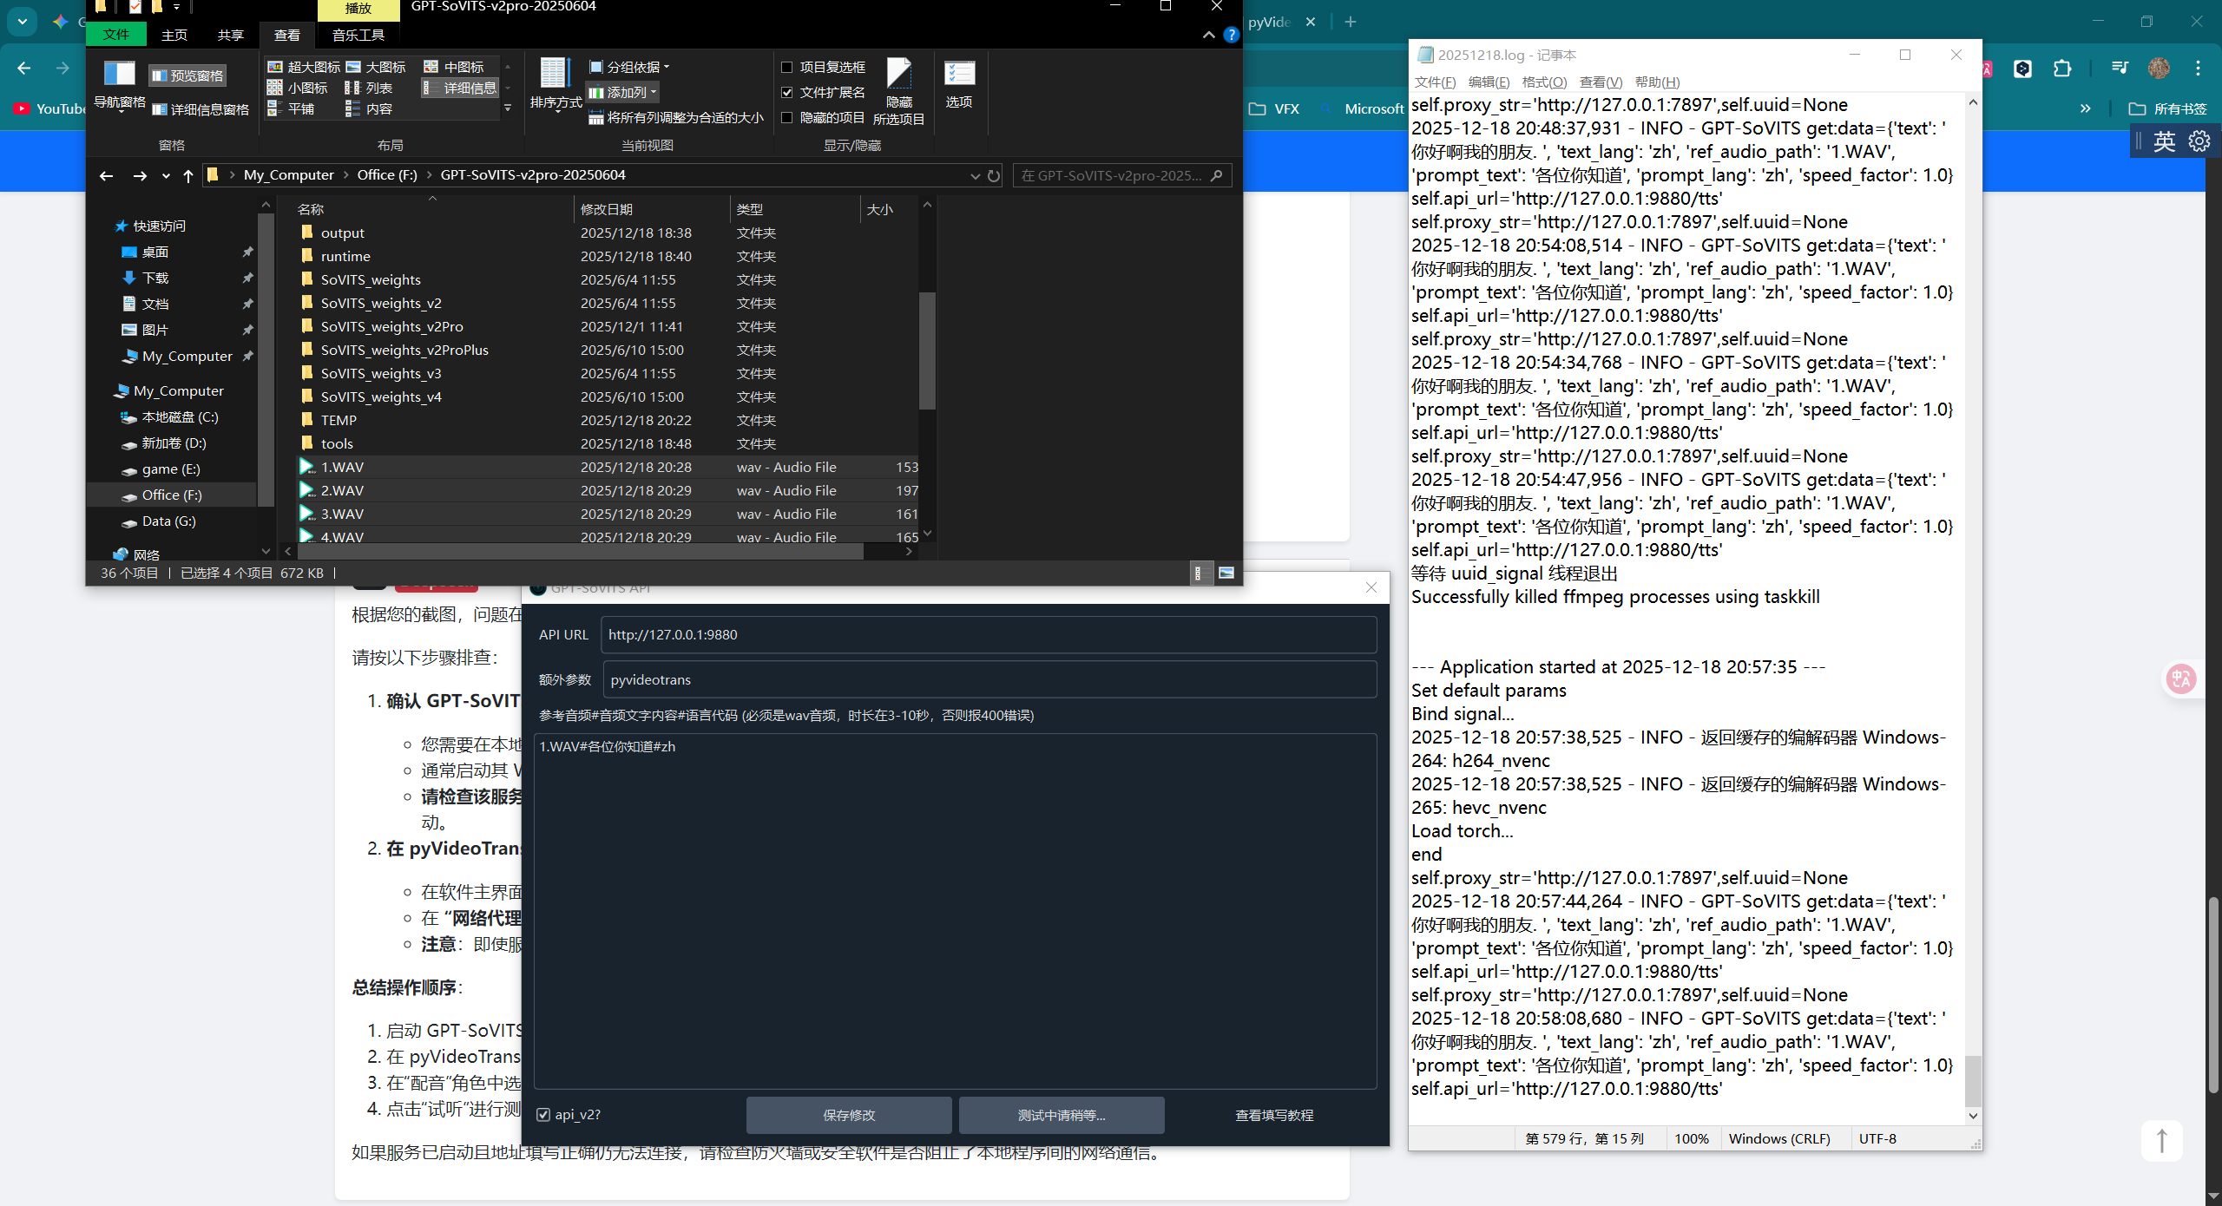Switch to the Home ribbon tab
2222x1206 pixels.
coord(174,36)
